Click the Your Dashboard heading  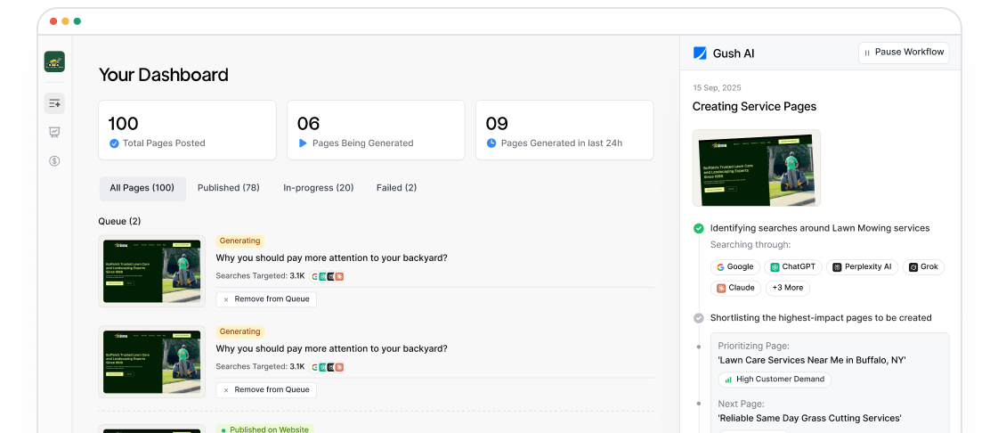coord(164,75)
